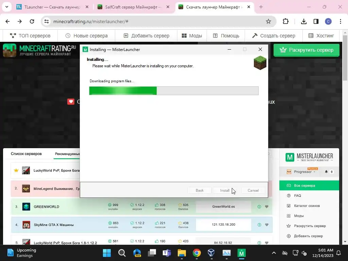Open Добавить сервер in the sidebar
This screenshot has height=261, width=348.
pos(309,236)
